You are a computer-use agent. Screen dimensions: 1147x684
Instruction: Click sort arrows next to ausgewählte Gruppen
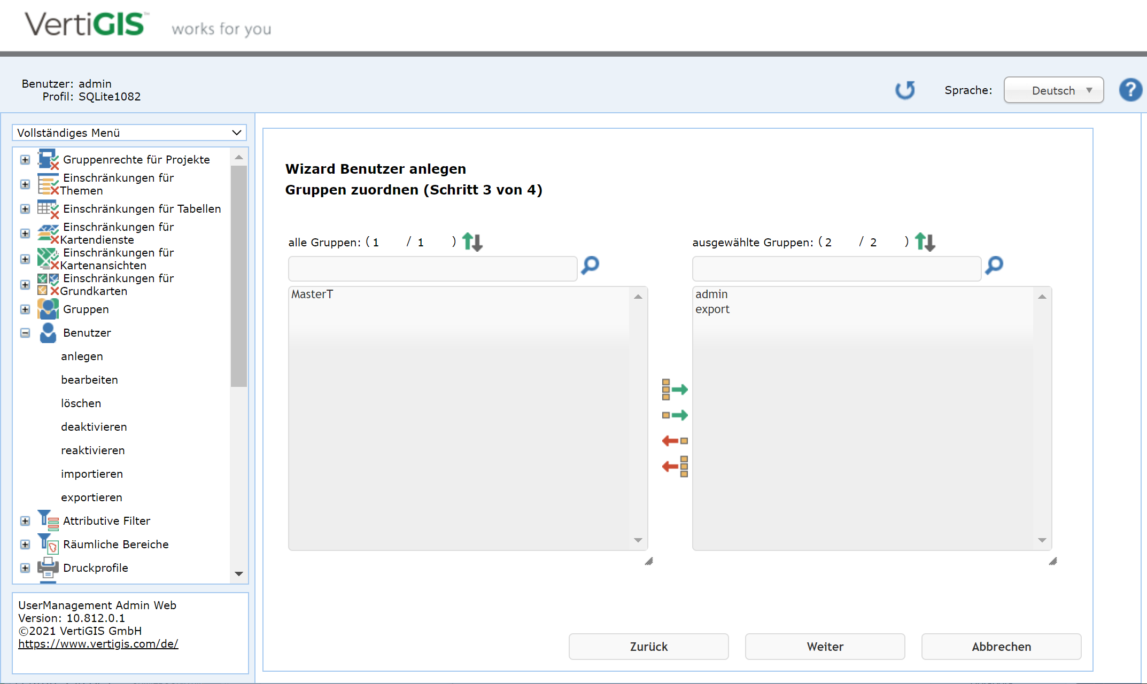click(925, 242)
